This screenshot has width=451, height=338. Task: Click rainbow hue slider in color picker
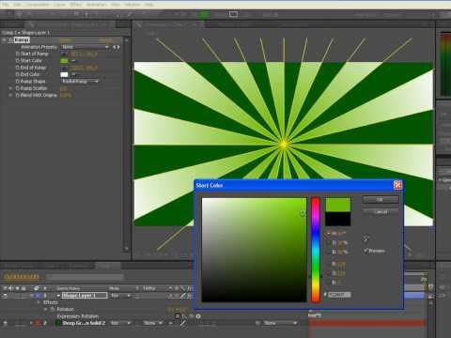[x=316, y=250]
